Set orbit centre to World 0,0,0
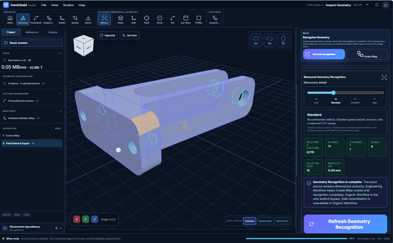Image resolution: width=393 pixels, height=243 pixels. pyautogui.click(x=282, y=221)
